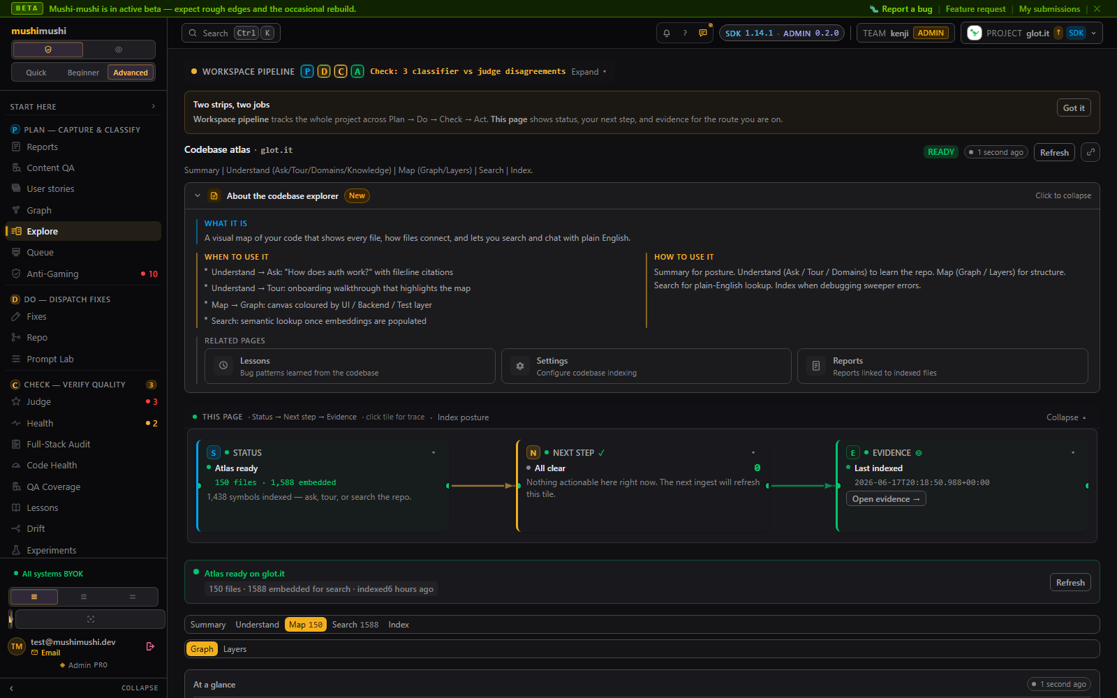Collapse the THIS PAGE strip
Image resolution: width=1117 pixels, height=698 pixels.
click(x=1066, y=417)
